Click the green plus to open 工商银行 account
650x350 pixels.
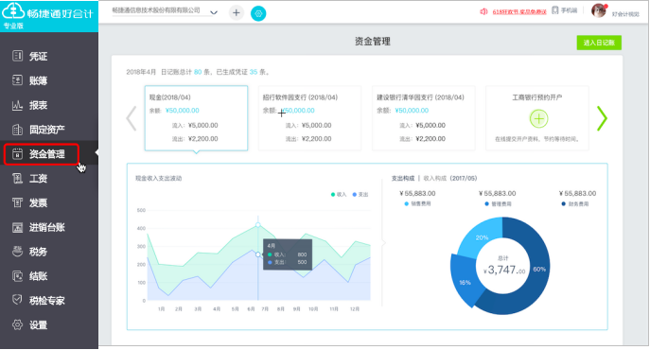(x=538, y=119)
